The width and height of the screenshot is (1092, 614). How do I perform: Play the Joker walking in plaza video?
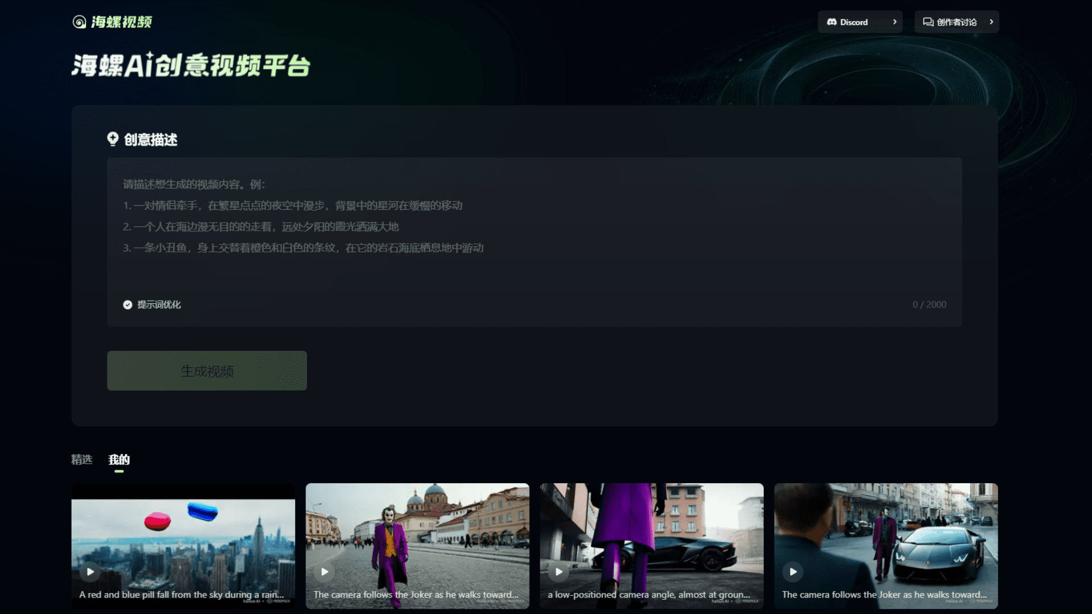[325, 571]
